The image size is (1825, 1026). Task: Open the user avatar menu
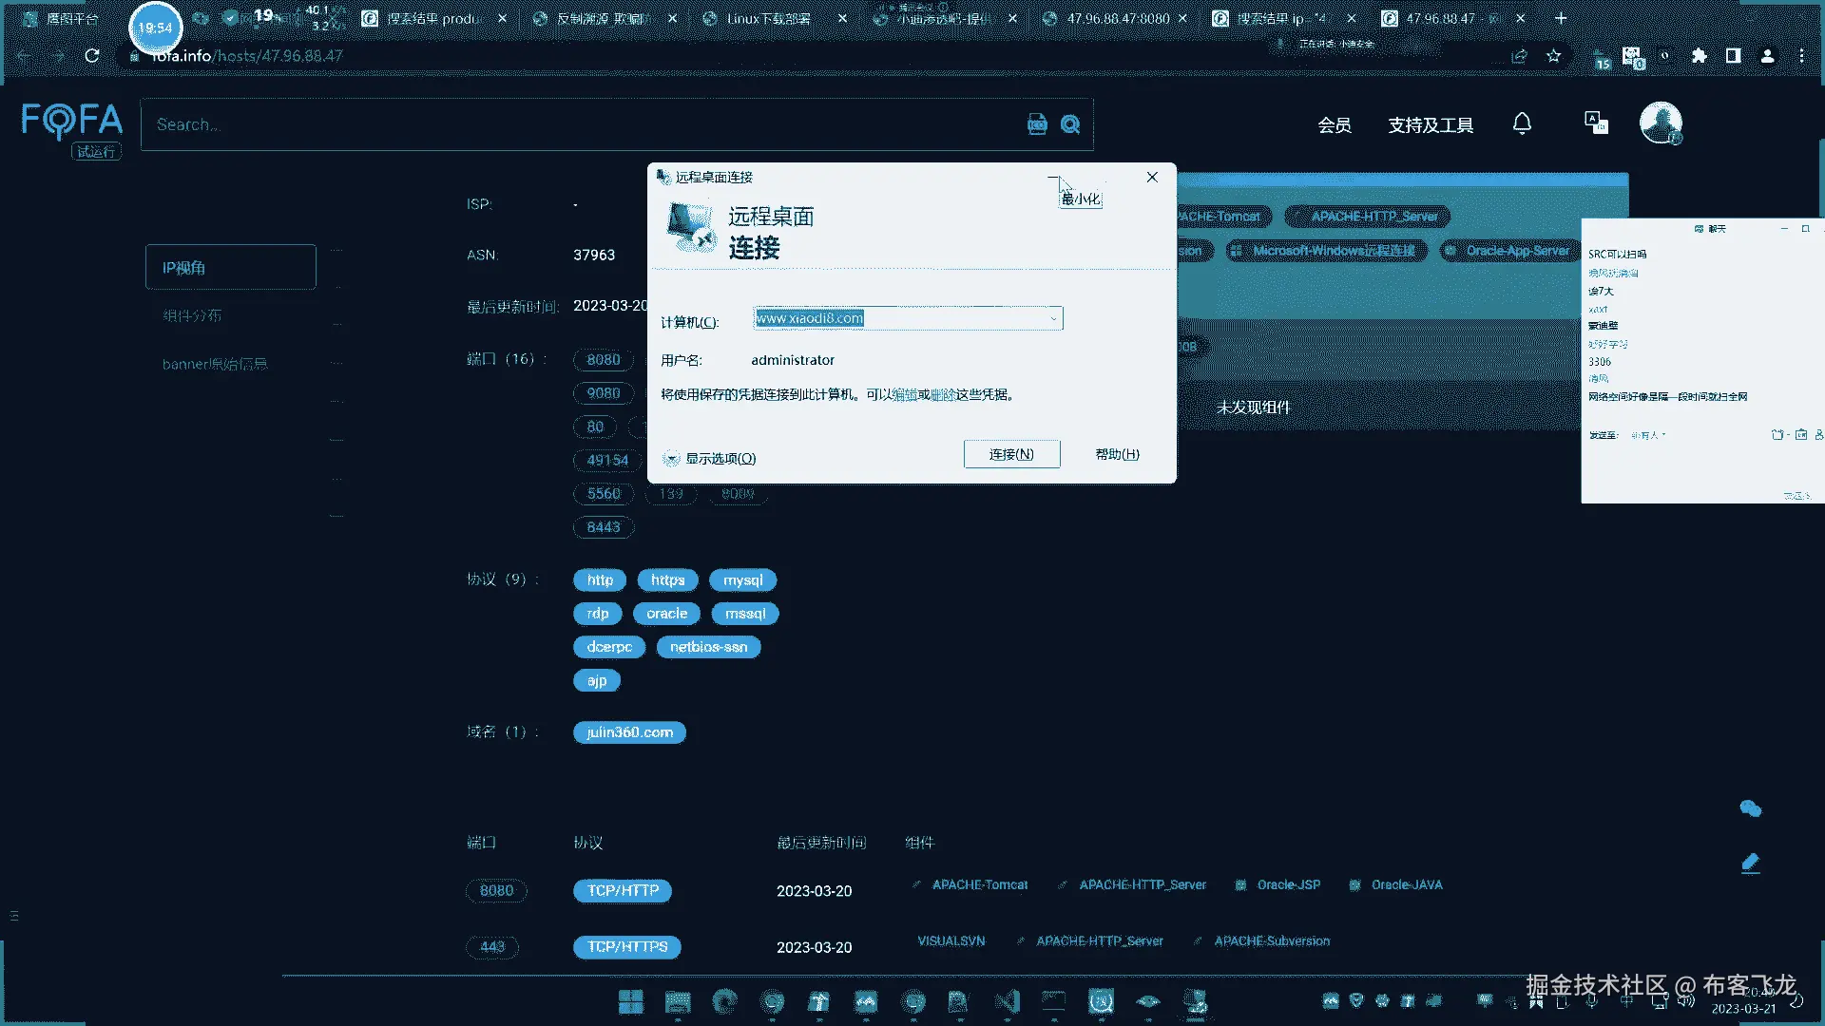tap(1660, 123)
